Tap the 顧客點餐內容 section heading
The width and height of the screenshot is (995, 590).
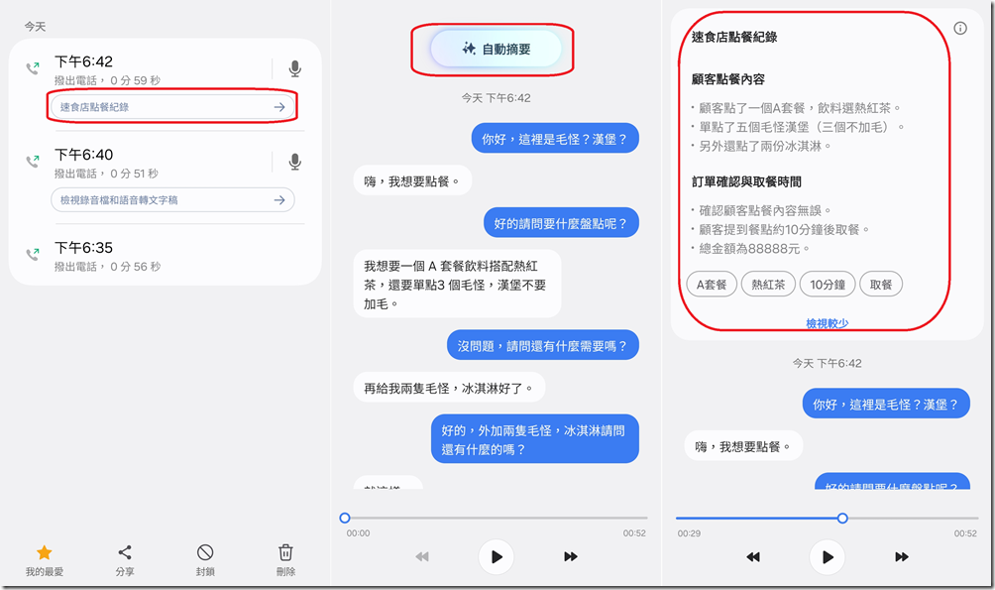[727, 79]
